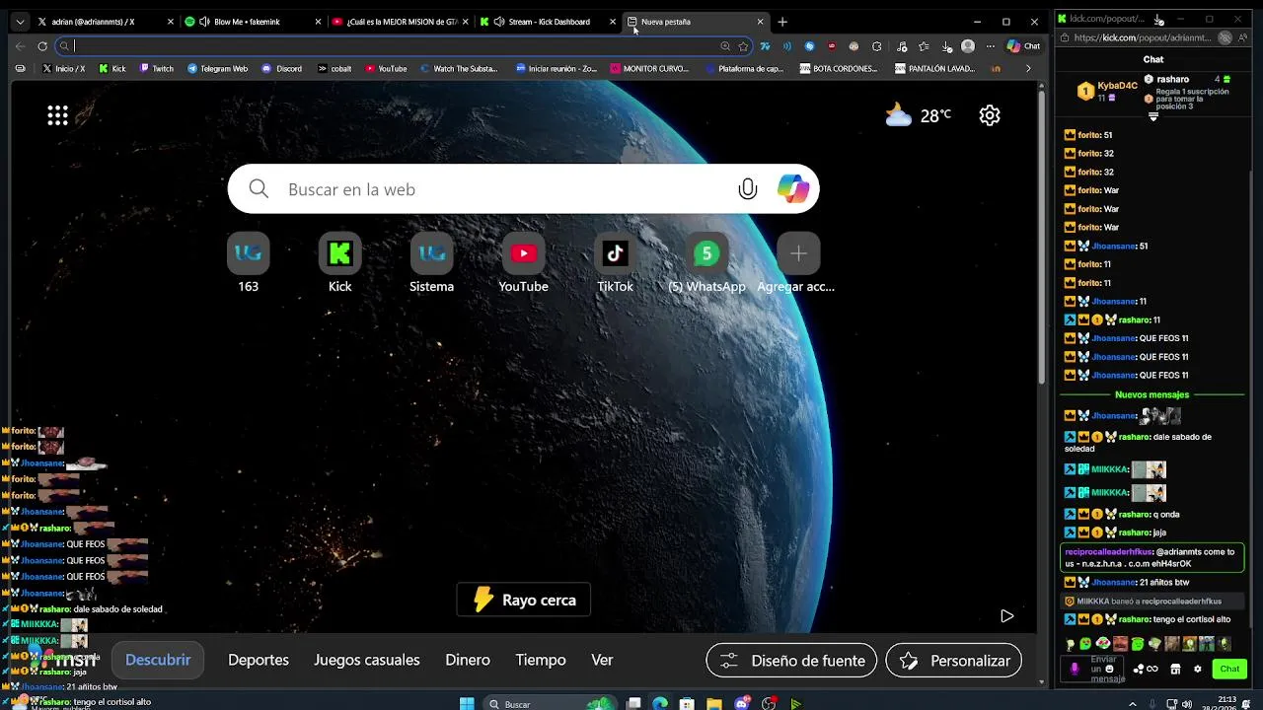The width and height of the screenshot is (1263, 710).
Task: Expand the bookmarks bar overflow chevron
Action: (x=1028, y=69)
